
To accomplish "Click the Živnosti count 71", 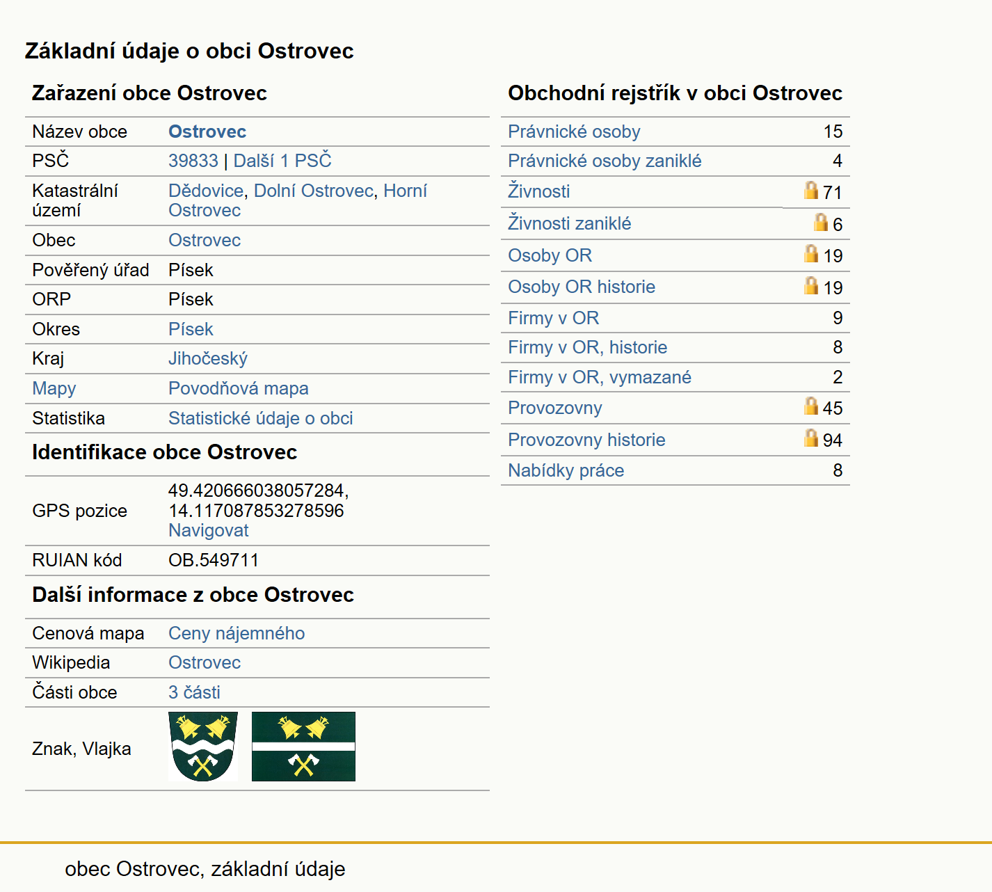I will pos(833,193).
